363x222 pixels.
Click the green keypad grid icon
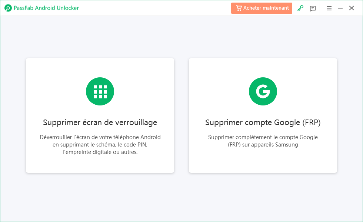100,91
